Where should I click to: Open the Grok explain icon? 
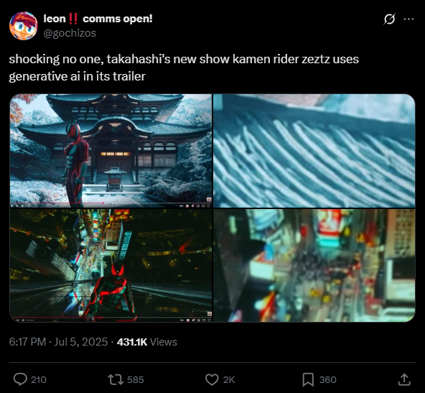390,19
